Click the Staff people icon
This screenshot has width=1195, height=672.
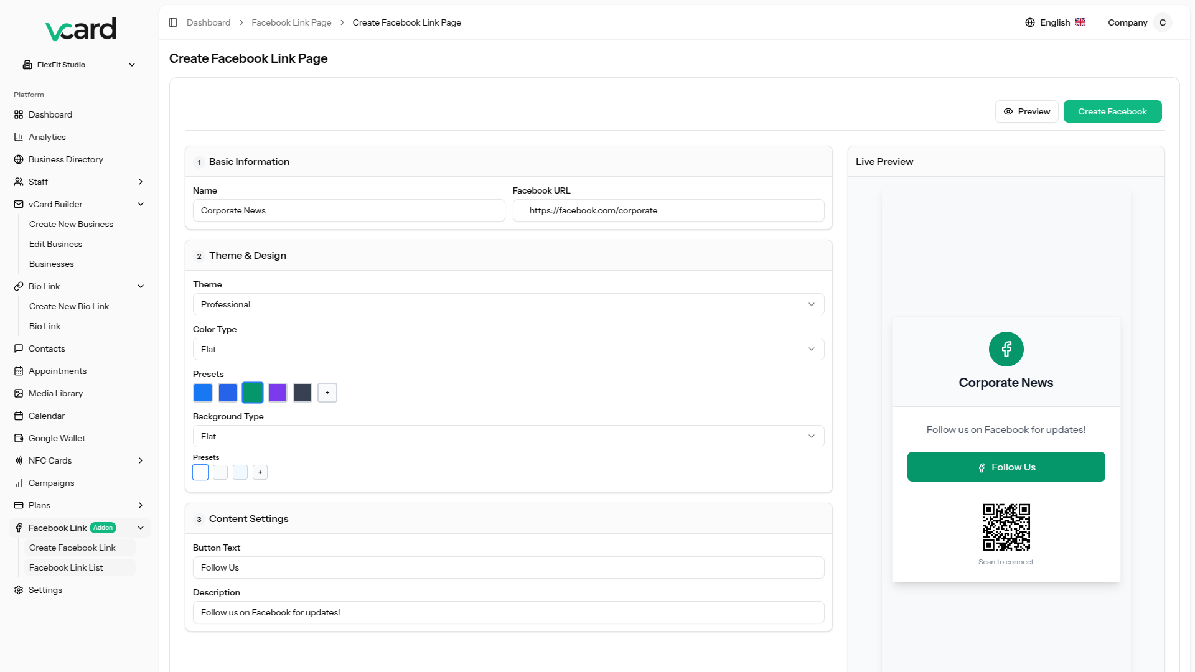(19, 182)
